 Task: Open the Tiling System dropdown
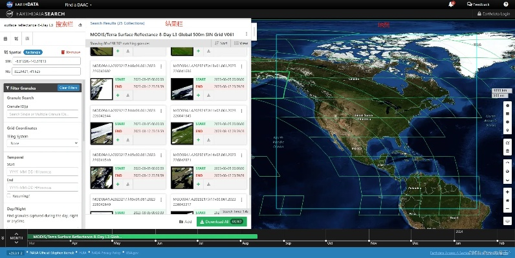(42, 143)
